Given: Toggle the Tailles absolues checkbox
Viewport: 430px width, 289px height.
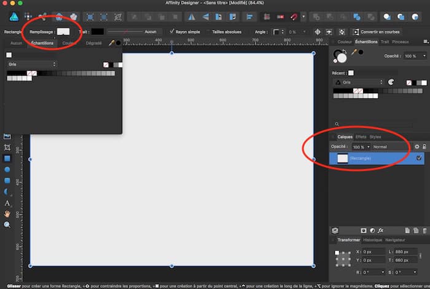Looking at the screenshot, I should click(208, 31).
